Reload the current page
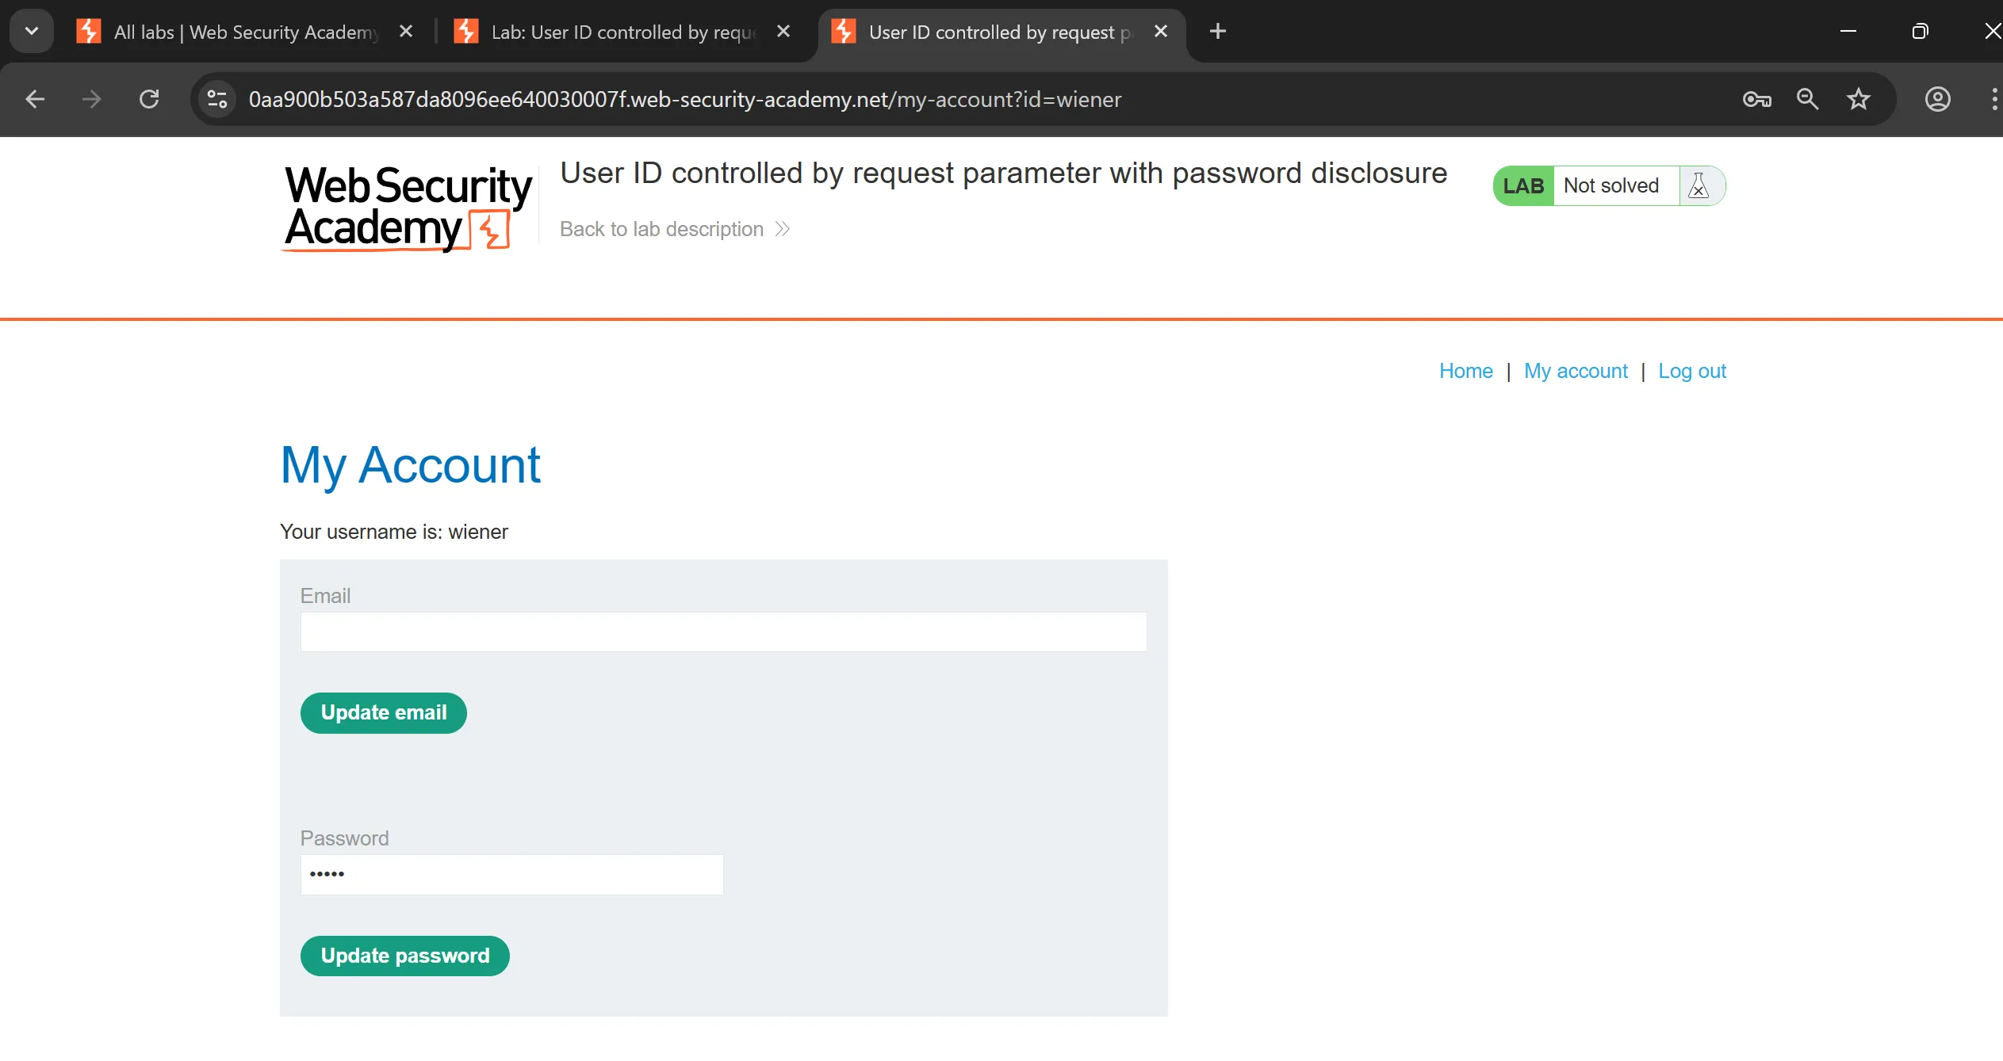Screen dimensions: 2003x1061 tap(149, 99)
